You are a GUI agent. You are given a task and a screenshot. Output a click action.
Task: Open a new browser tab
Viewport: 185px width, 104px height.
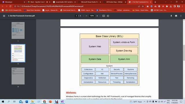pos(155,2)
